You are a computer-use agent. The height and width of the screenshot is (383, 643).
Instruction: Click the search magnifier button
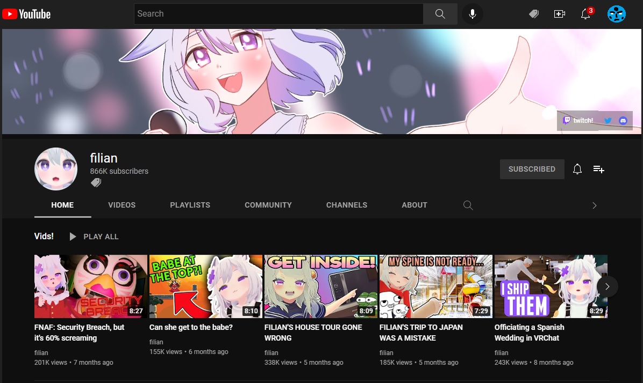tap(440, 14)
